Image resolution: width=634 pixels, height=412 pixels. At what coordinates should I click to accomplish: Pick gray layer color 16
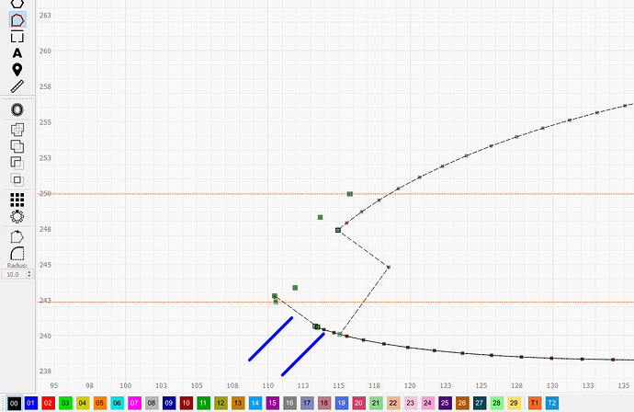pyautogui.click(x=289, y=403)
